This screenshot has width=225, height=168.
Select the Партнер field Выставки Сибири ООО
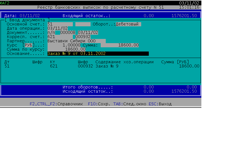76,41
